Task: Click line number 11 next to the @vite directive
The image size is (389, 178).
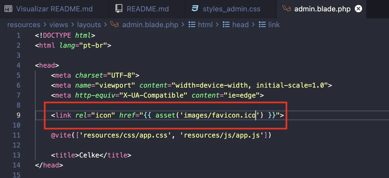Action: pos(16,135)
